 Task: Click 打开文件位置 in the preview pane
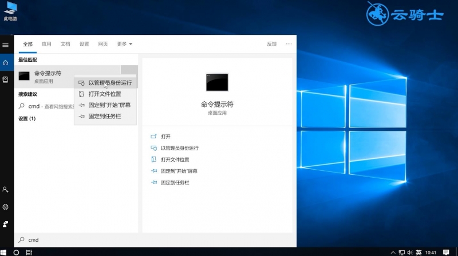[169, 159]
